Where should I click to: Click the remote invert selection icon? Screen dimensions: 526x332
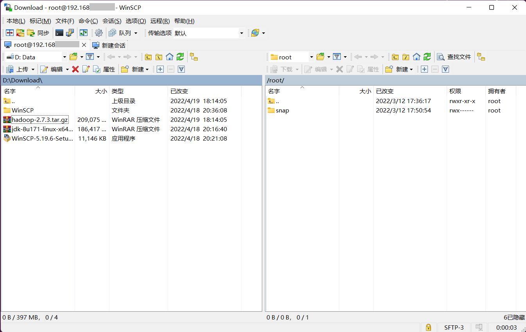pos(445,69)
